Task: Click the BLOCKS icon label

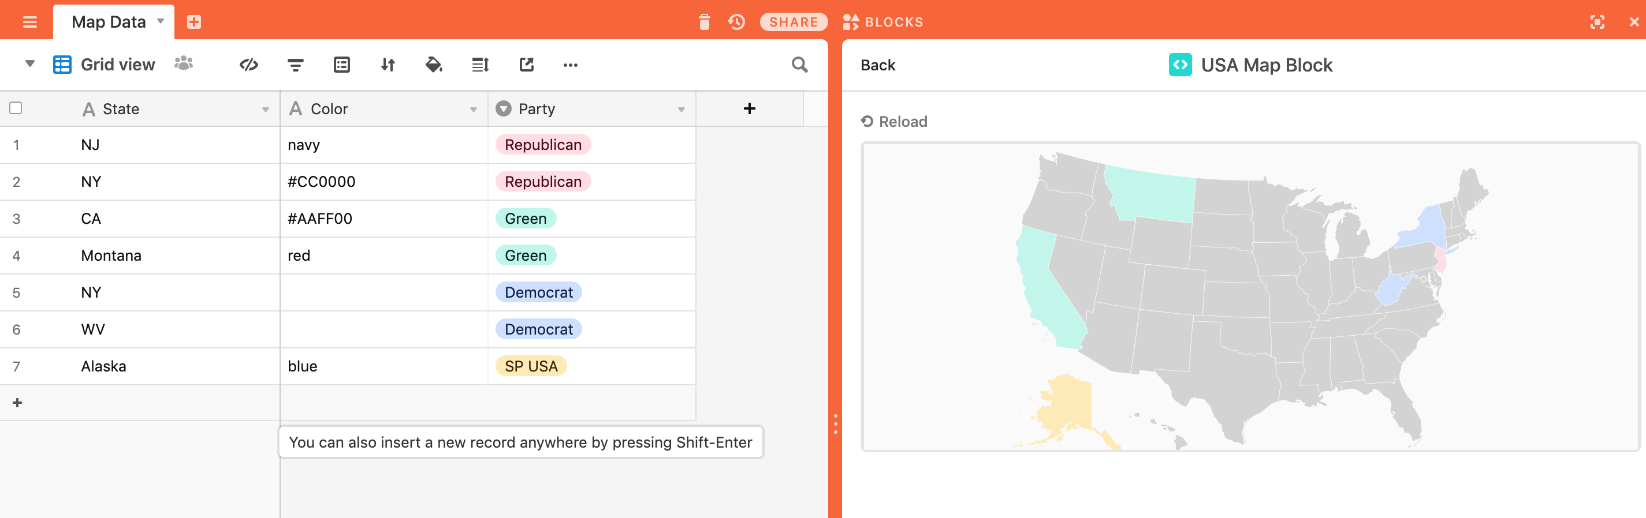Action: [x=883, y=22]
